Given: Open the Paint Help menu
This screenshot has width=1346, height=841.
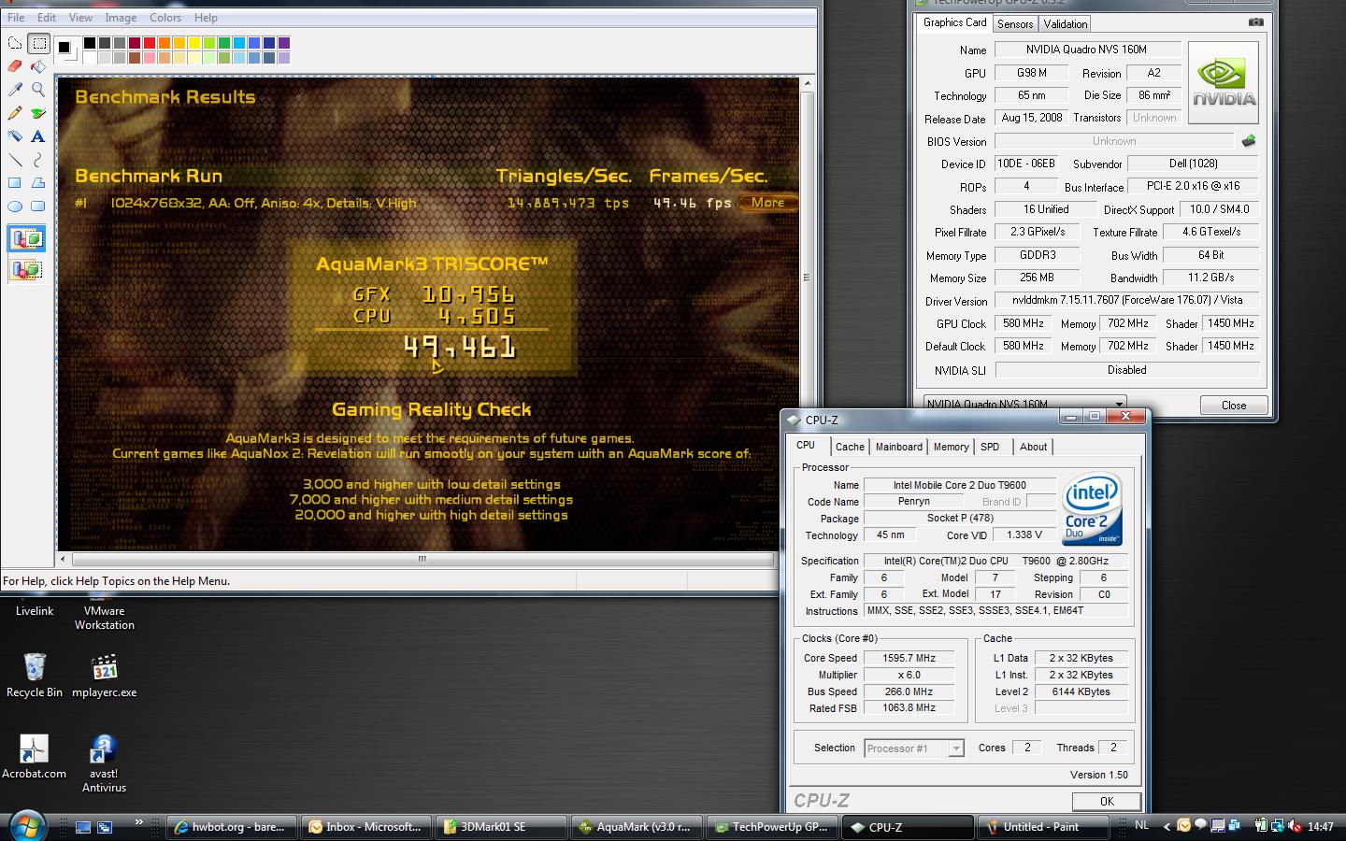Looking at the screenshot, I should pos(206,17).
